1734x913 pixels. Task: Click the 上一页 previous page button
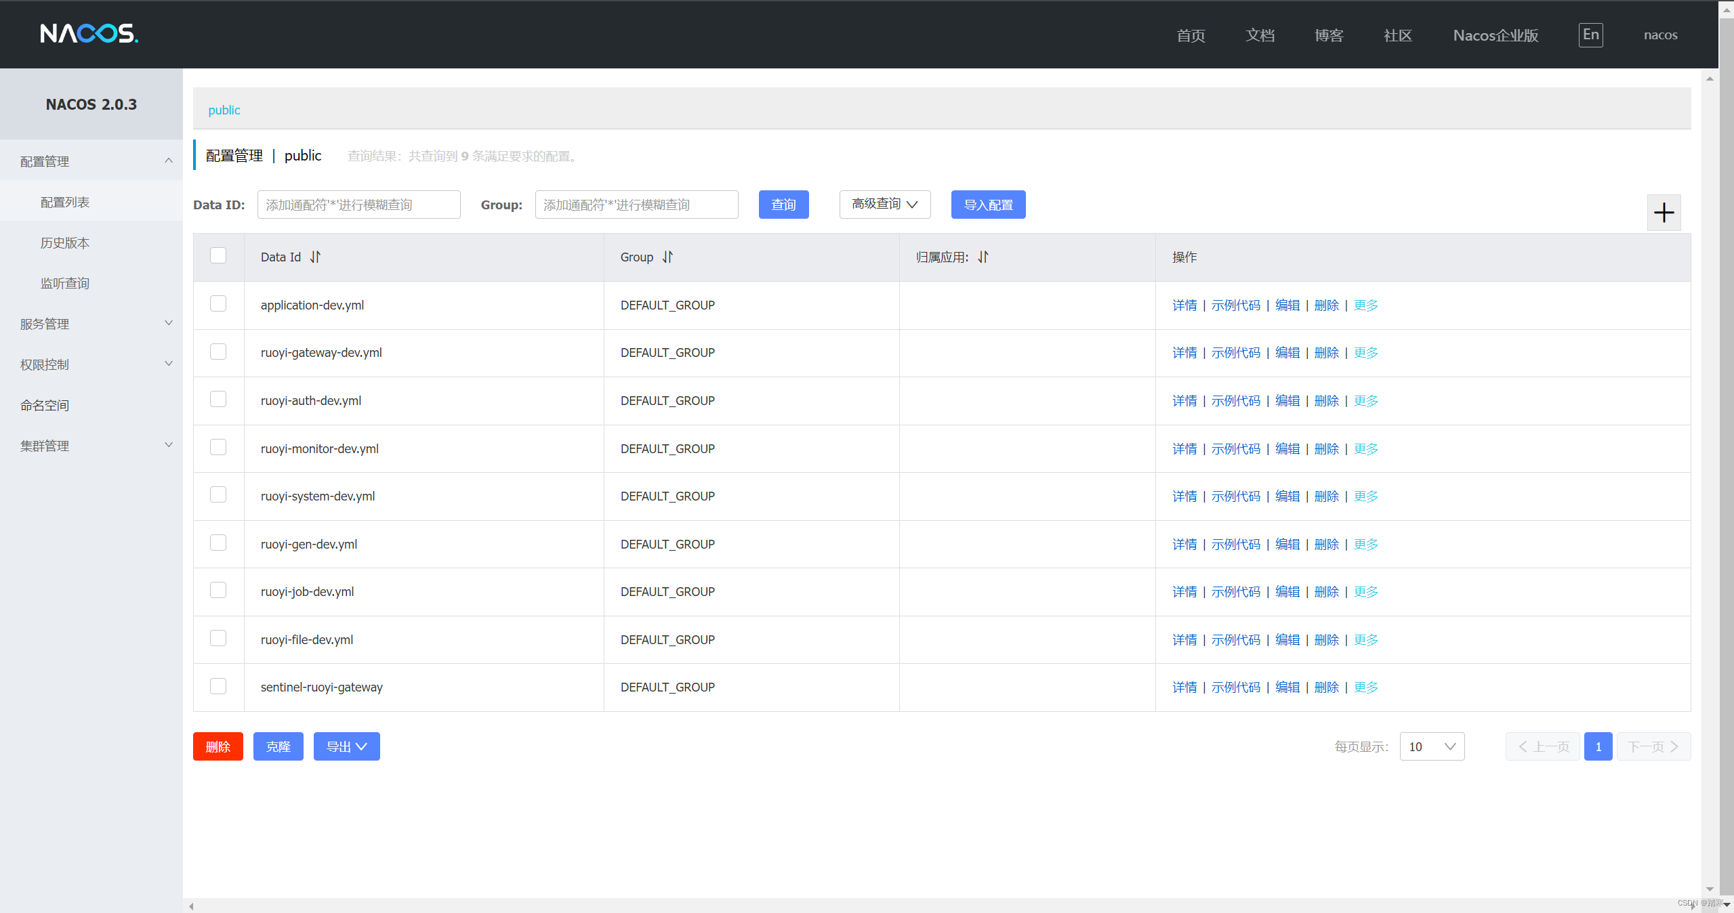1543,746
